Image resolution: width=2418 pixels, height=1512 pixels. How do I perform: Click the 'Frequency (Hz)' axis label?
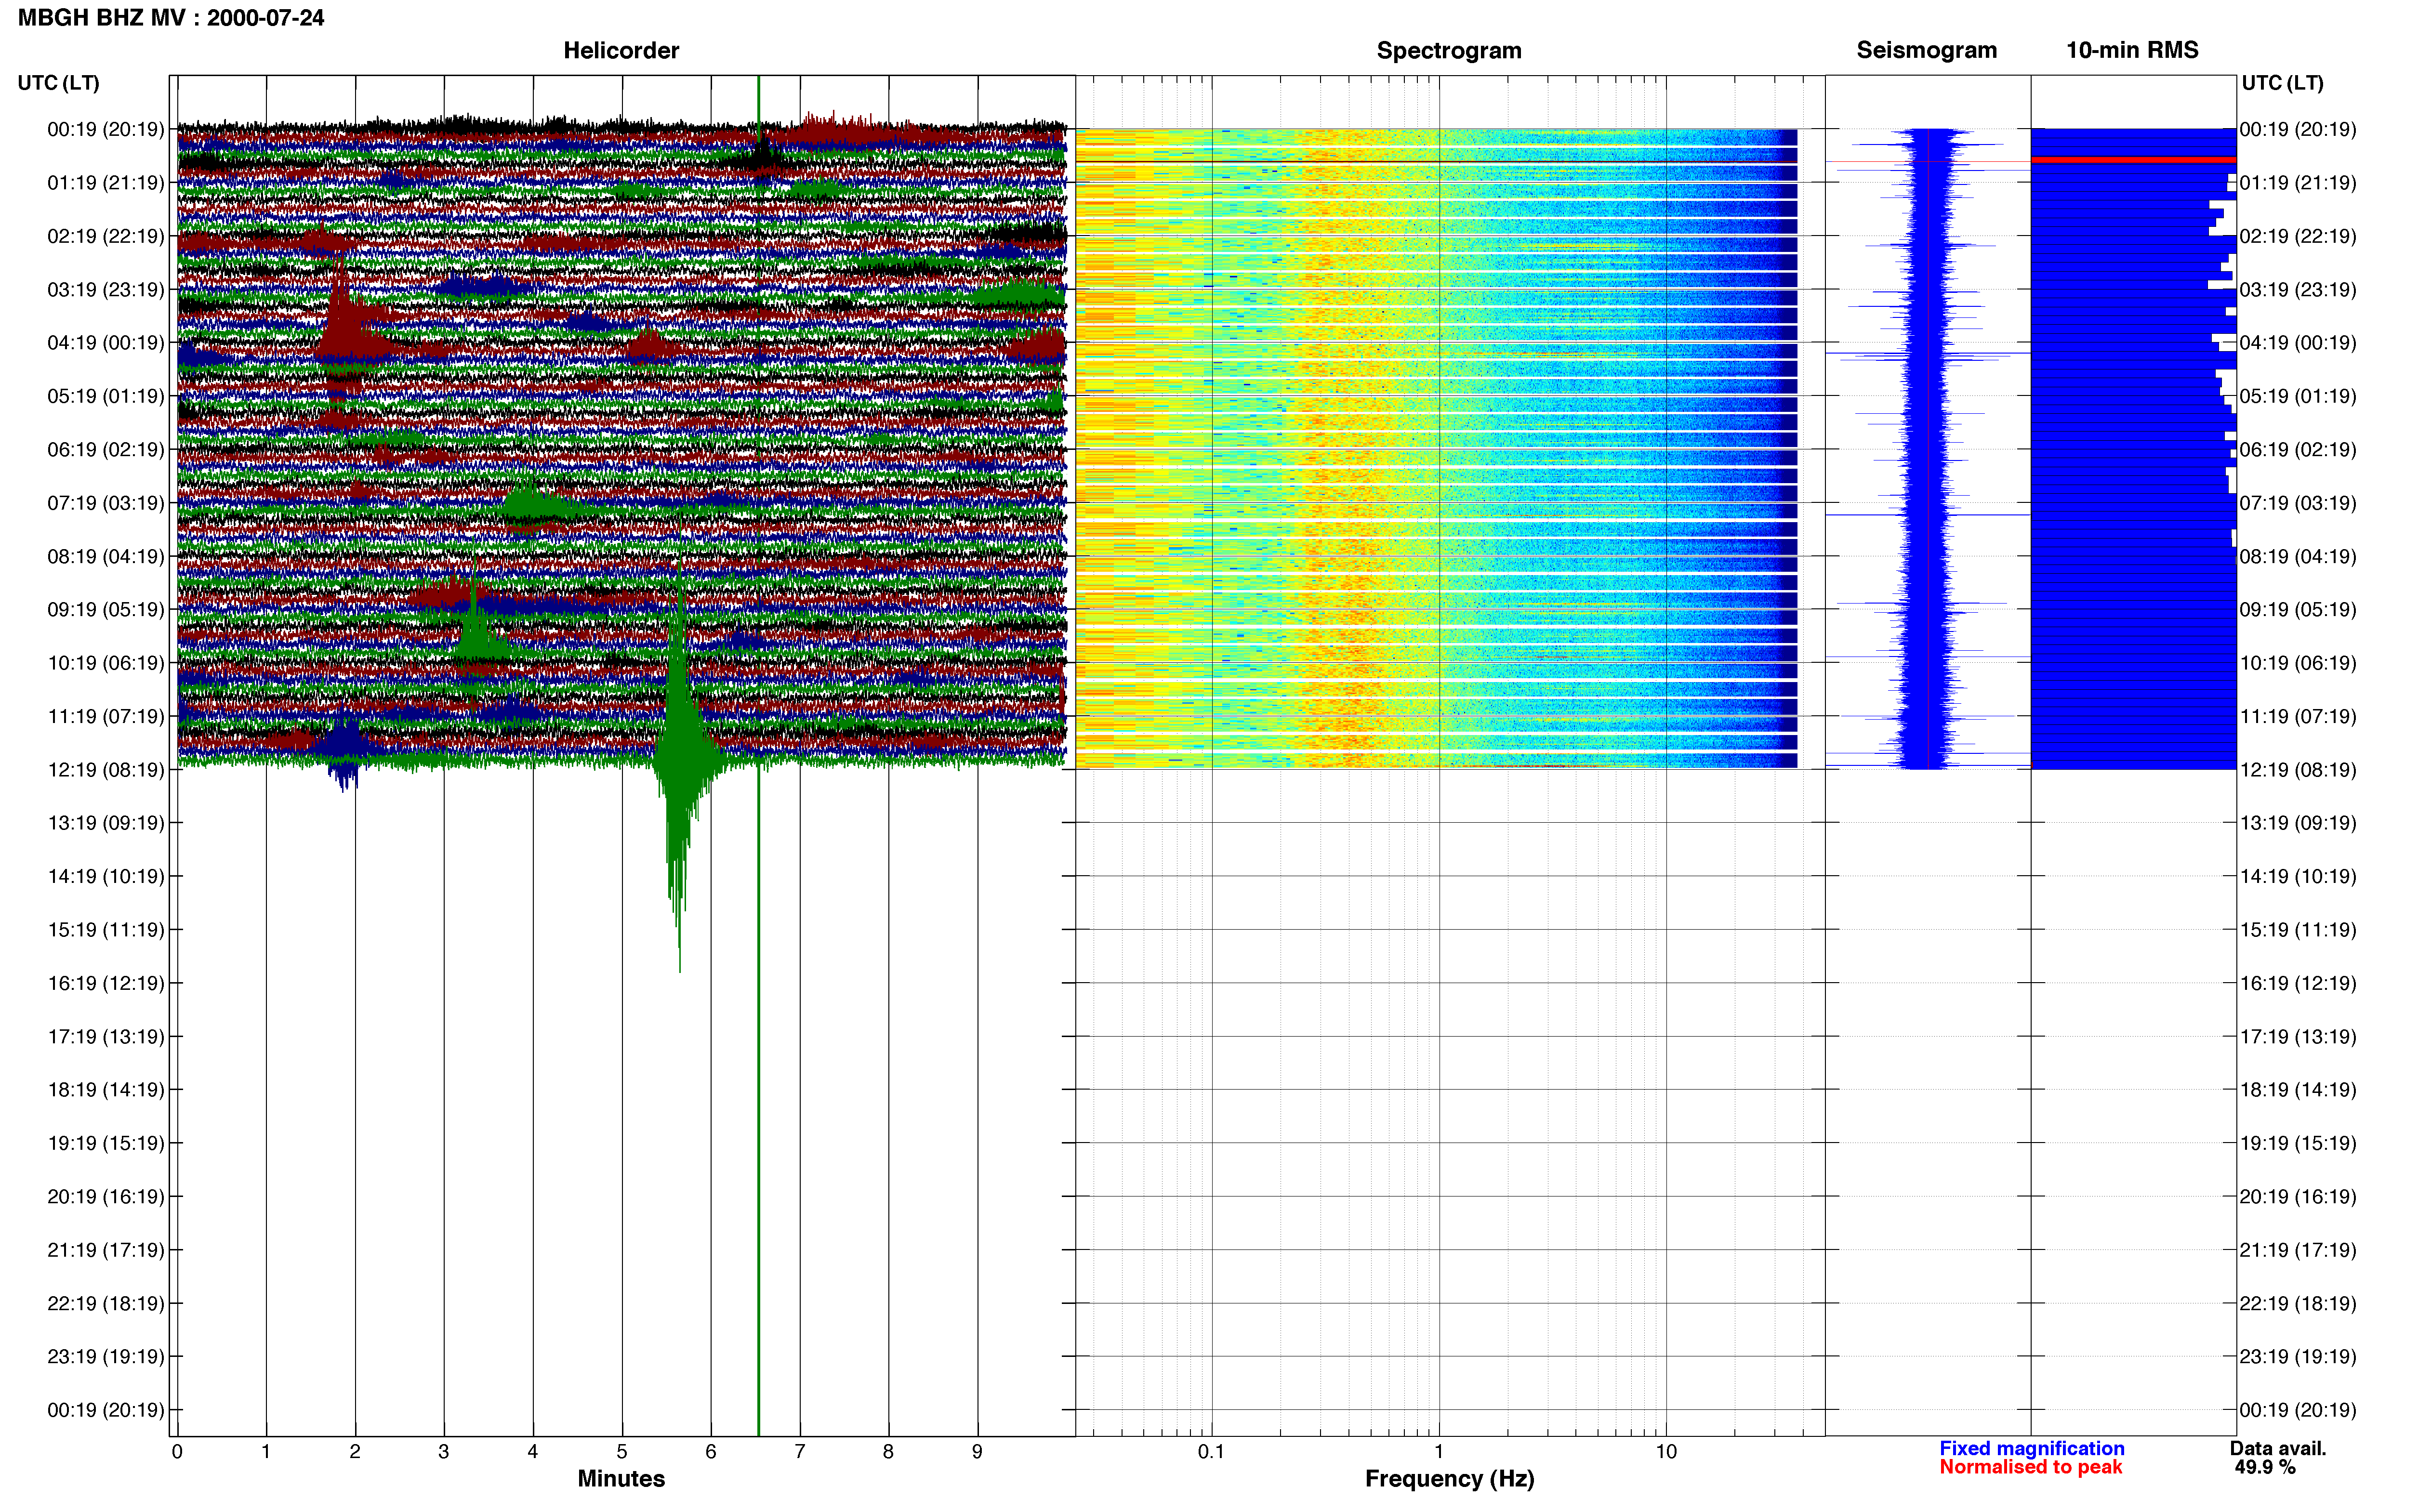coord(1449,1478)
